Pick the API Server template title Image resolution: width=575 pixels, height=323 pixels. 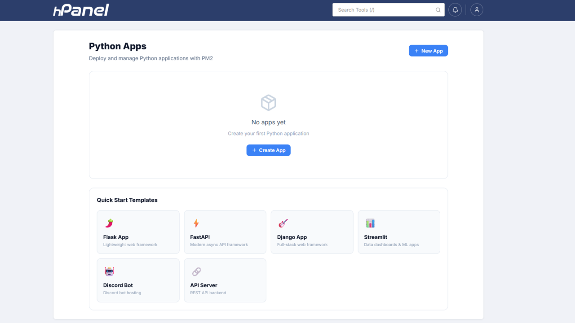(x=203, y=285)
